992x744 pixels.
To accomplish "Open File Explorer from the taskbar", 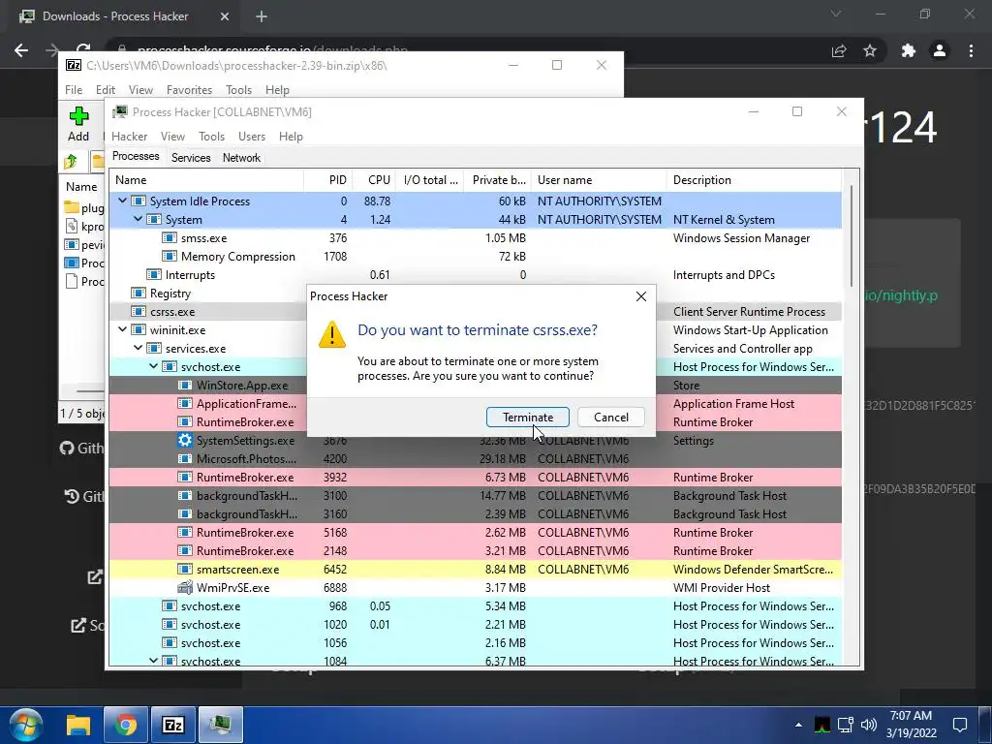I will coord(79,725).
